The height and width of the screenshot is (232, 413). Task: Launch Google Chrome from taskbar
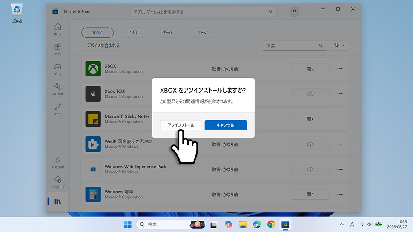click(271, 224)
